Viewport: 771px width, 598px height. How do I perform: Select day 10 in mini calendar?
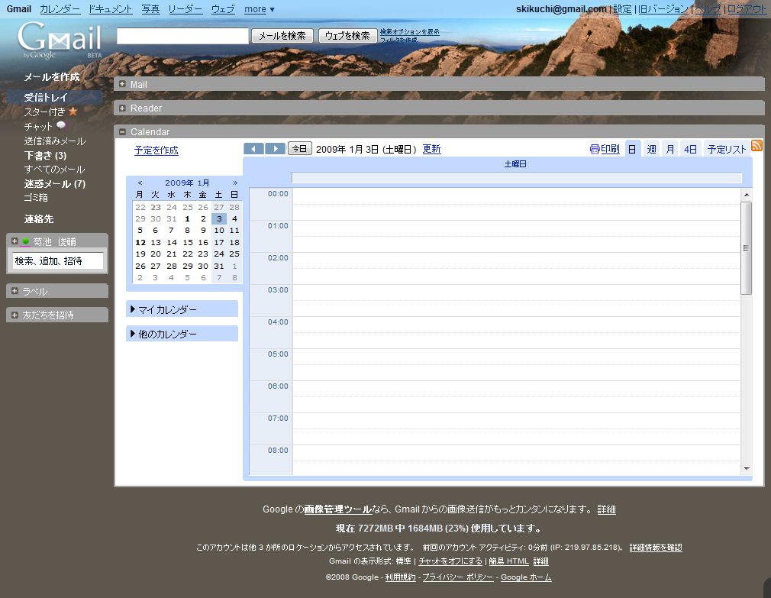[x=219, y=230]
